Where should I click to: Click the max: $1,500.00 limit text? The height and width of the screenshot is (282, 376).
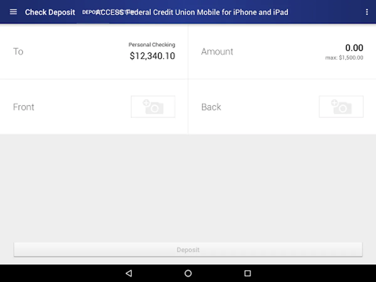344,58
